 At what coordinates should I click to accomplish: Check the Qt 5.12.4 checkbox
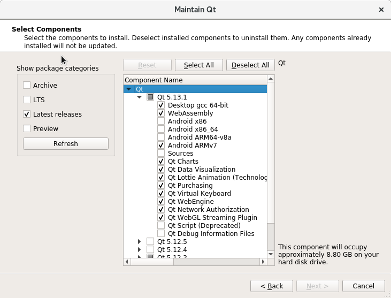coord(150,249)
